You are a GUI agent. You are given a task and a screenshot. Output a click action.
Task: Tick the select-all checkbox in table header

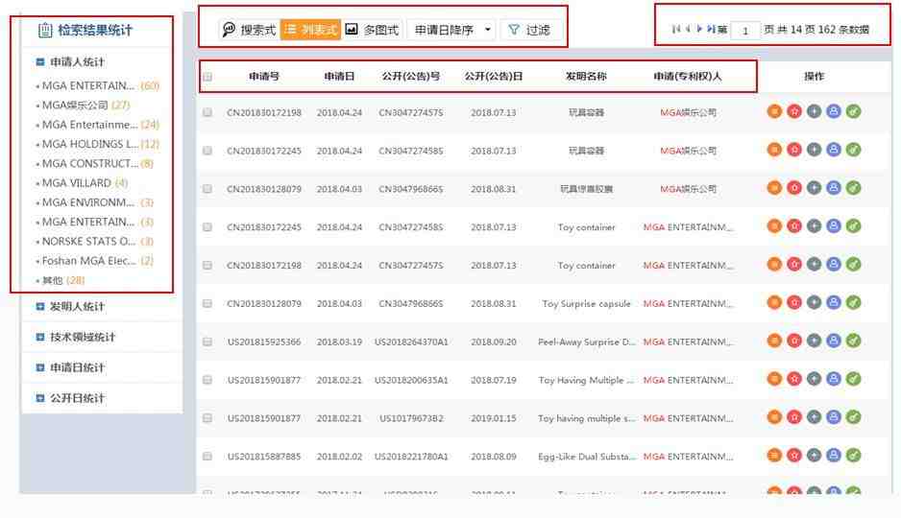pos(207,77)
